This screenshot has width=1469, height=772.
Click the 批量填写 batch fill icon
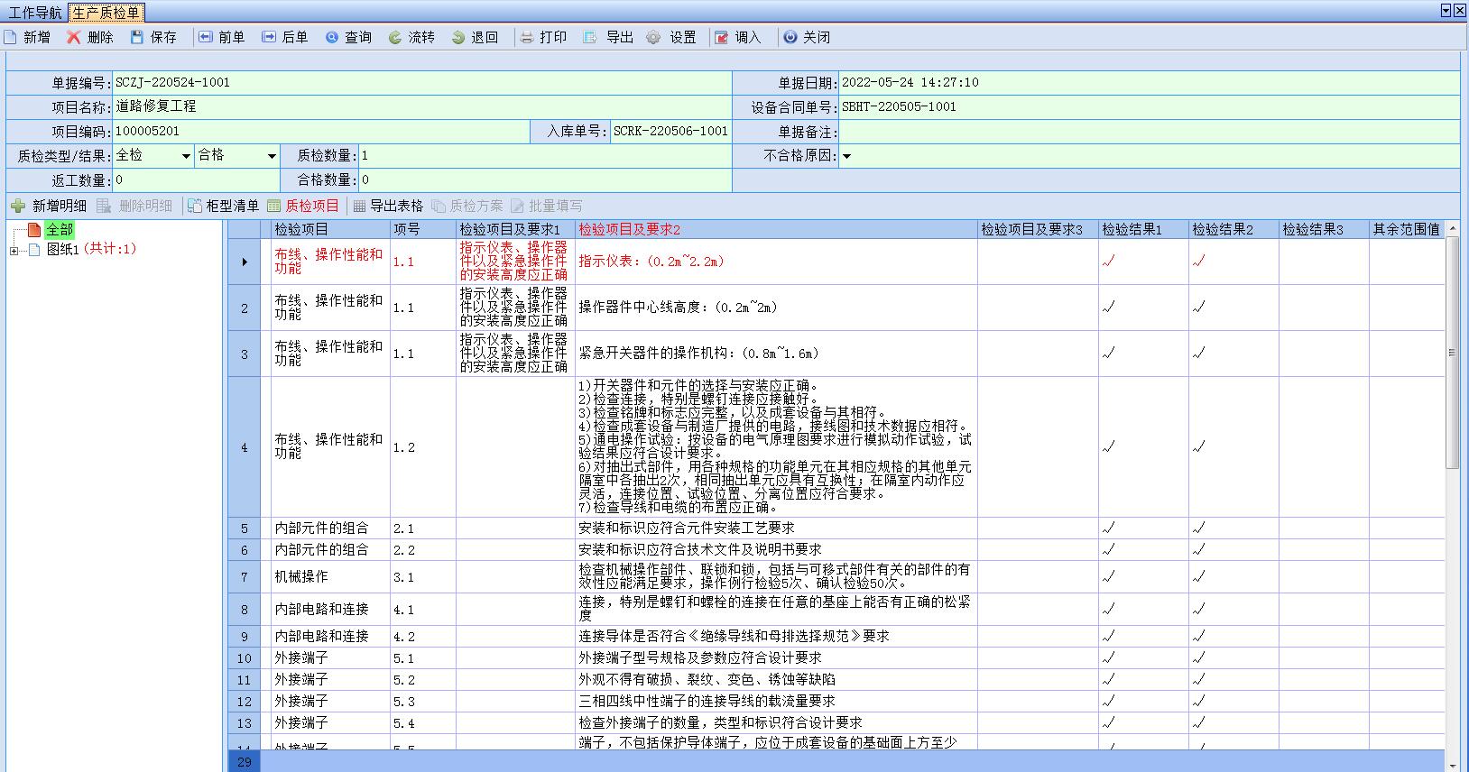pos(517,206)
